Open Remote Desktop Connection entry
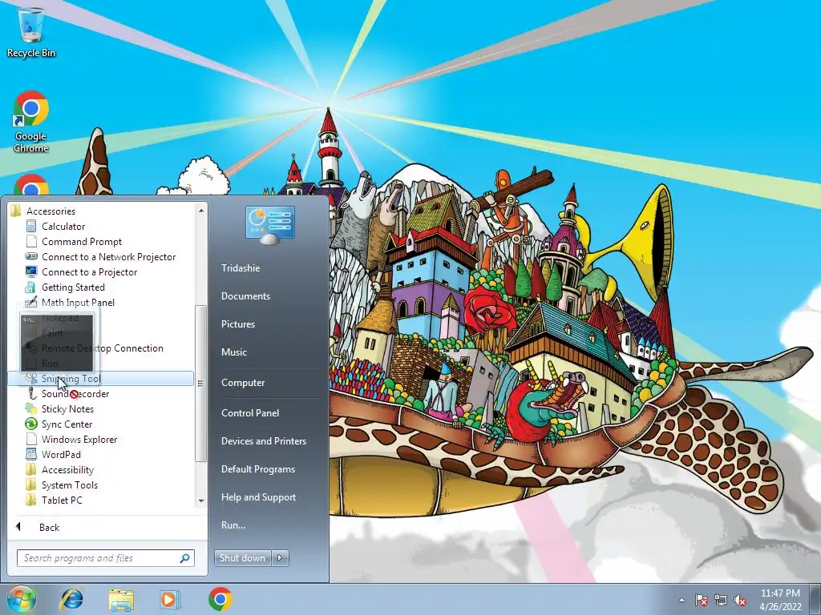 click(x=102, y=348)
